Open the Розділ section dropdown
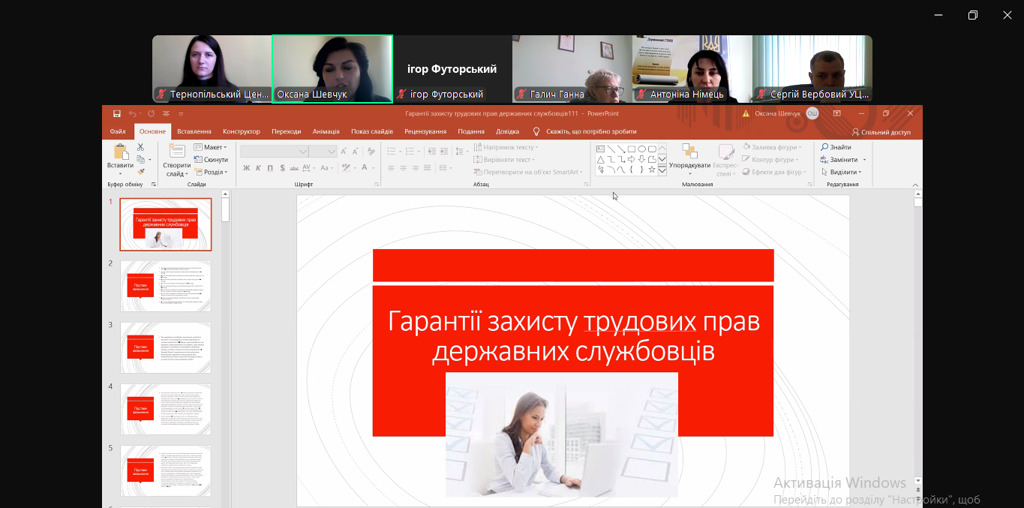Screen dimensions: 1024x508 [x=210, y=172]
